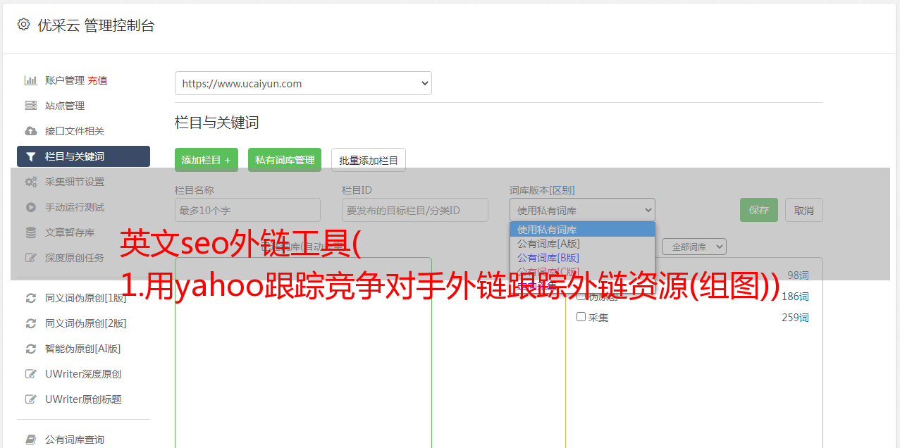Tick the 采集 checkbox
Screen dimensions: 900x448
click(581, 317)
